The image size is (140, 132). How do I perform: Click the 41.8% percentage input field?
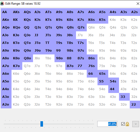pos(107,124)
